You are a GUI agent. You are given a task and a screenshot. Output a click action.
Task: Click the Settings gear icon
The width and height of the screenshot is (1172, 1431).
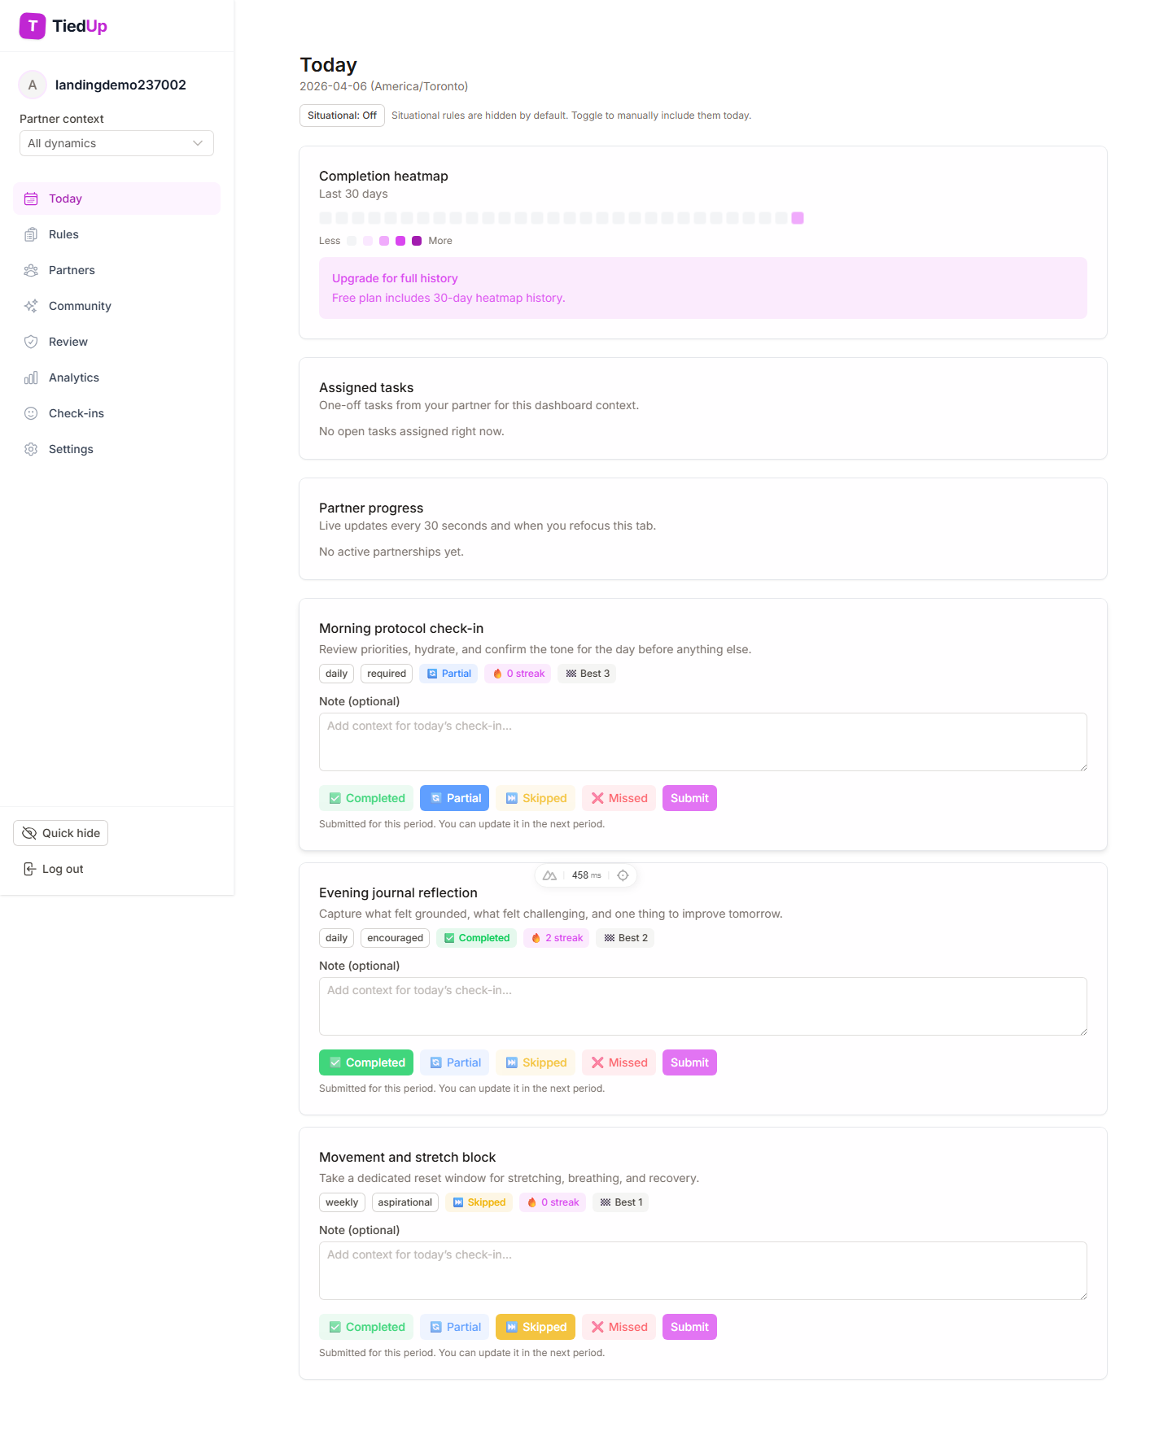click(31, 449)
